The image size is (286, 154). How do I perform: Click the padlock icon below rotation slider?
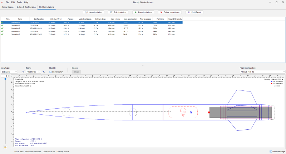5,147
